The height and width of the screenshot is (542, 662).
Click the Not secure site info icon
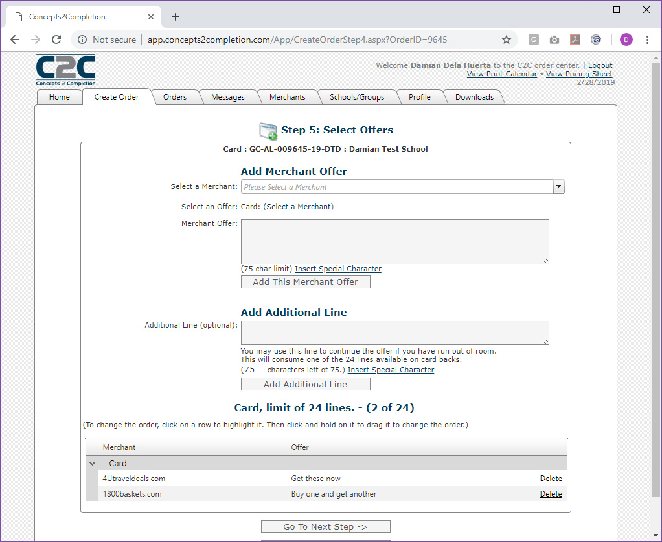pyautogui.click(x=82, y=40)
